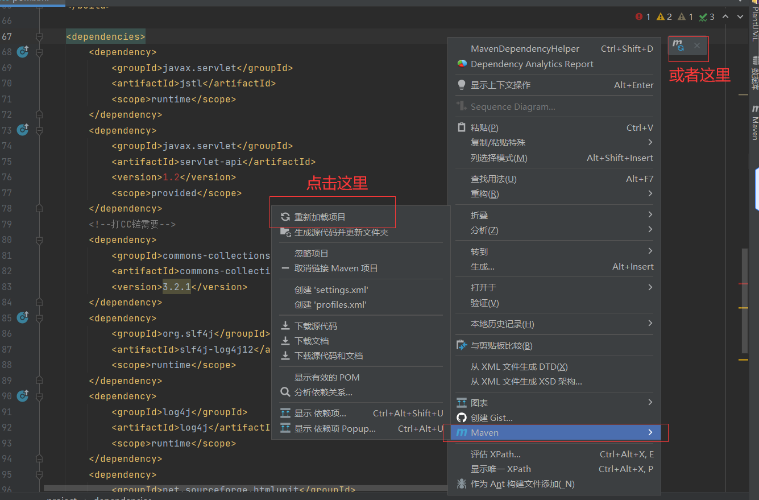Select 从 XML 文件生成 XSD 架构...
This screenshot has height=500, width=759.
554,382
